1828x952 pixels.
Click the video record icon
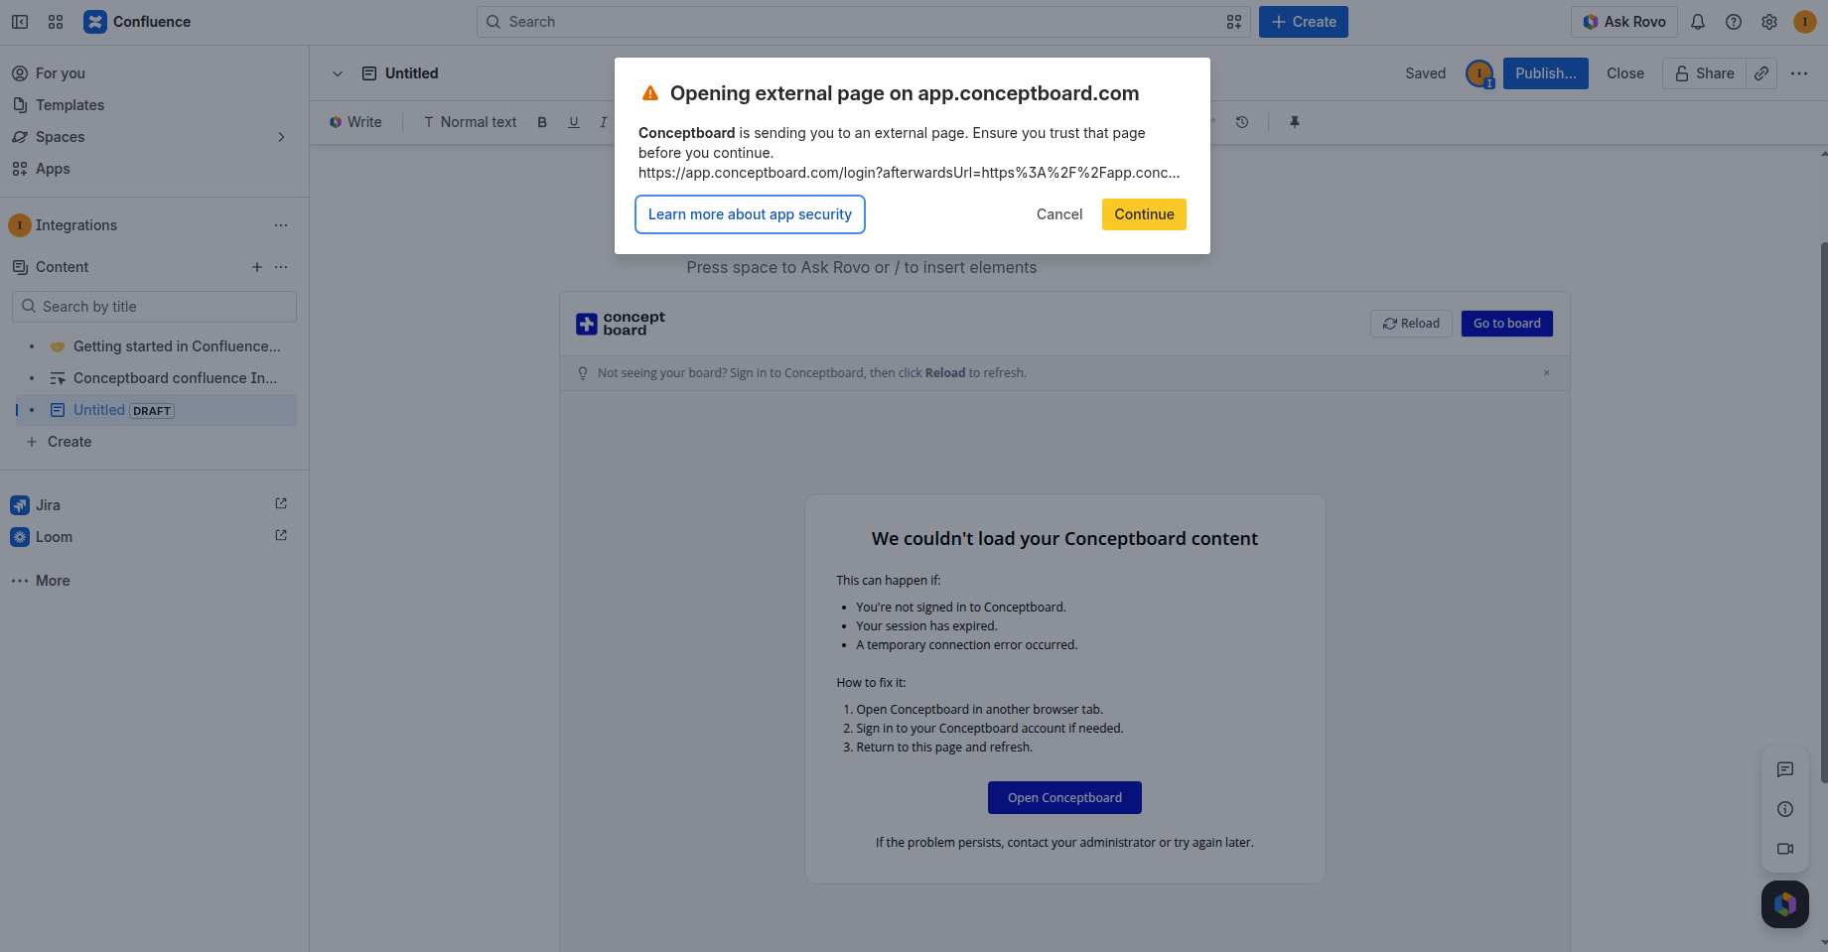[1785, 849]
